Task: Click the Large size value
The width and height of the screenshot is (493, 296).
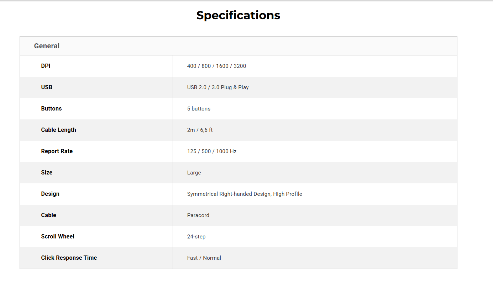Action: pos(194,173)
